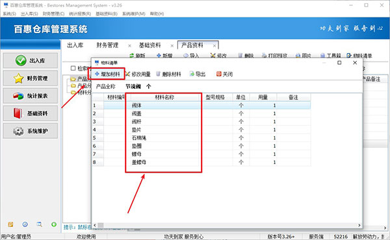Click the 材料名称 column header
This screenshot has width=390, height=240.
coord(164,97)
